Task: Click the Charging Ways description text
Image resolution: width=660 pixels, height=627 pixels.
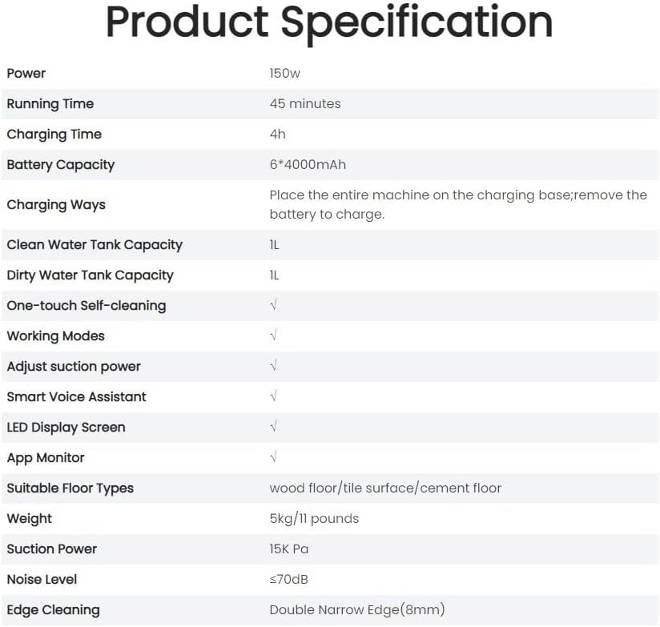Action: 457,204
